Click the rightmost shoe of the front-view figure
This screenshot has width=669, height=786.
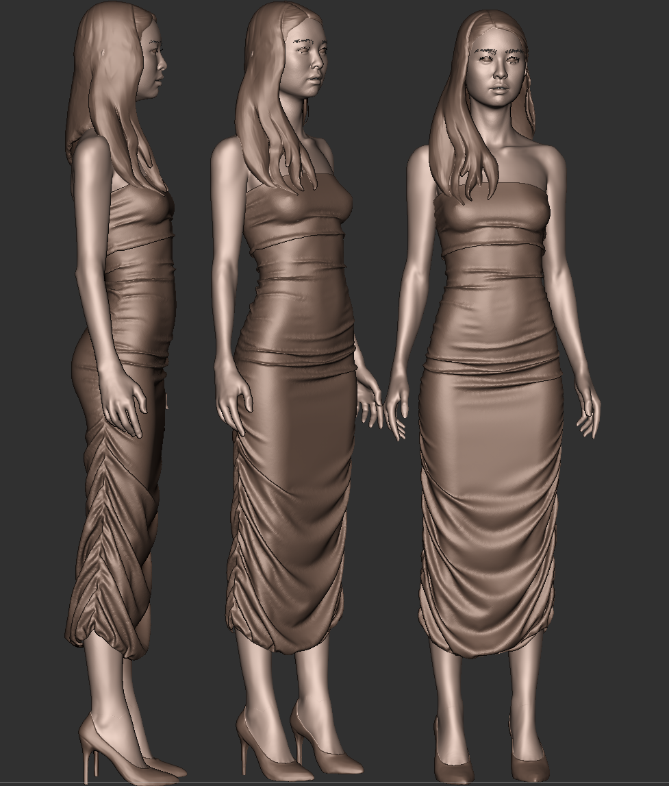[531, 764]
